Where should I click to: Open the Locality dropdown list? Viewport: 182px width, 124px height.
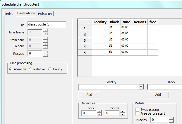(x=141, y=87)
